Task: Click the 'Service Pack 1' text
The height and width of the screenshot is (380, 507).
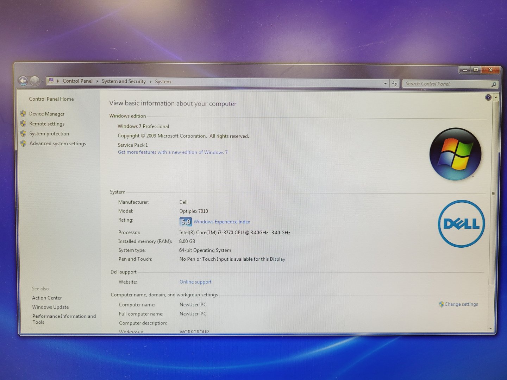Action: [133, 145]
